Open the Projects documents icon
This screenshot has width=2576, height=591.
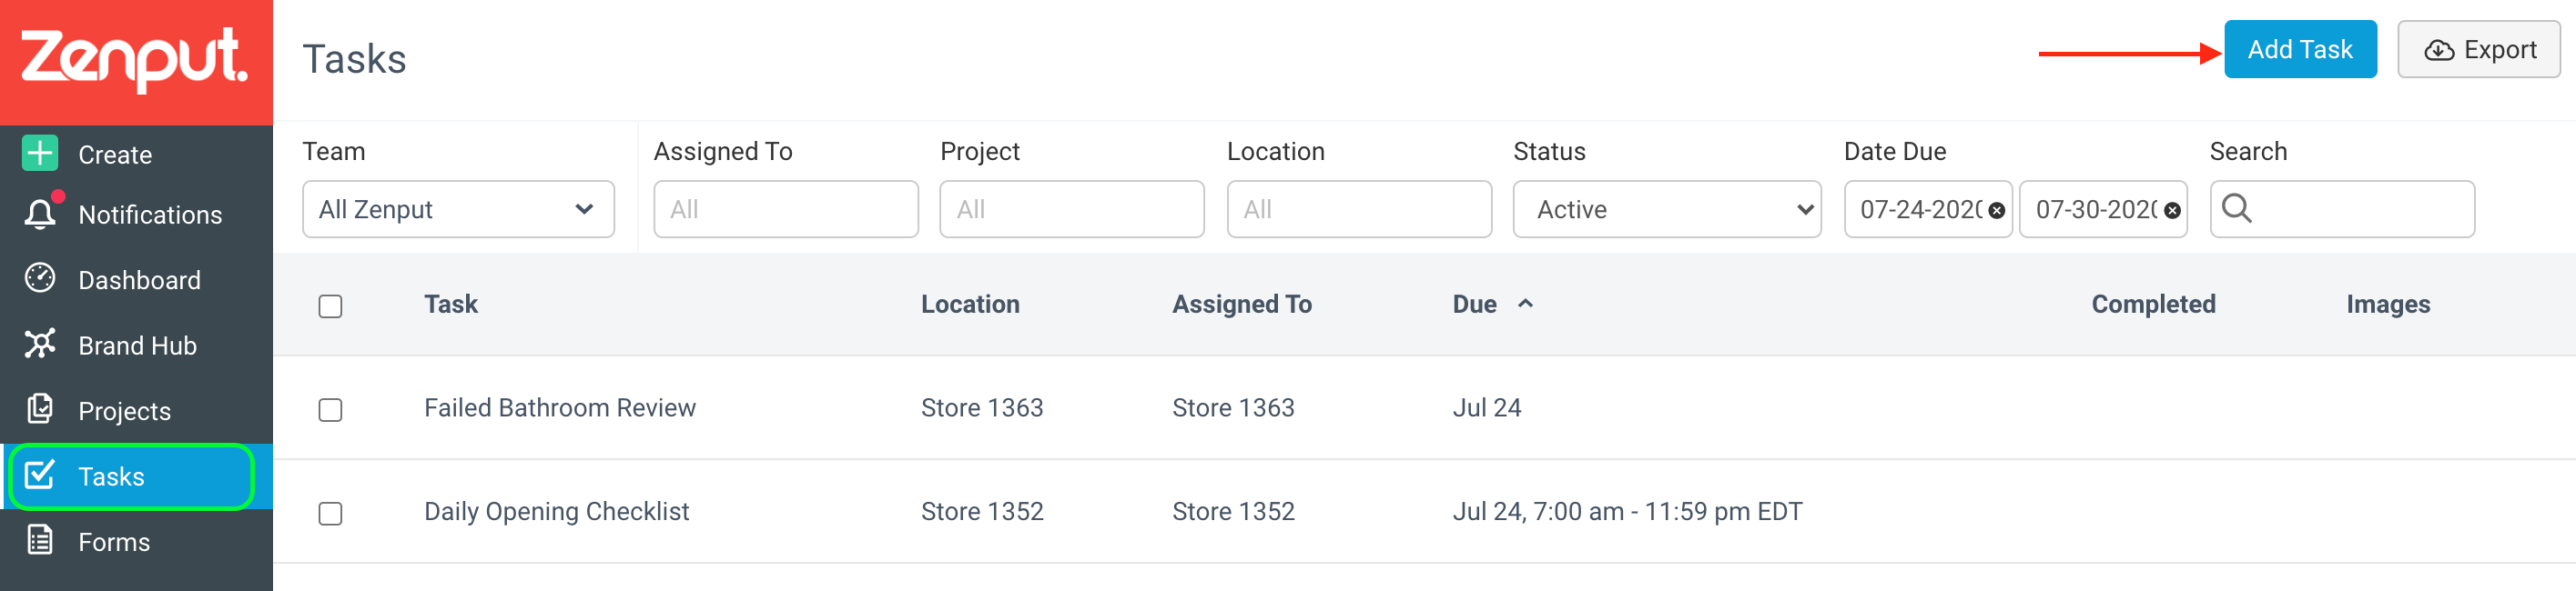tap(40, 409)
